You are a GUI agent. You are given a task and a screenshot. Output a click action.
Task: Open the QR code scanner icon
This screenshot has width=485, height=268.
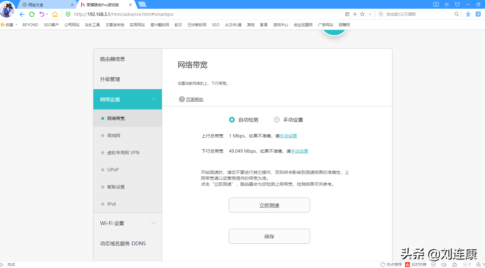pos(347,14)
